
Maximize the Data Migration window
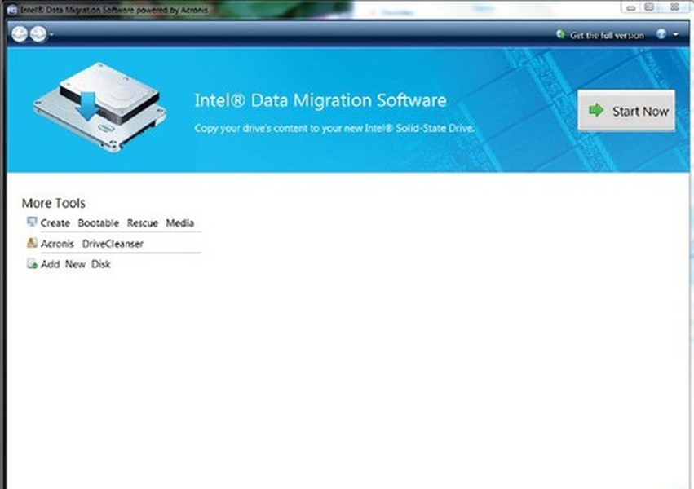(649, 7)
